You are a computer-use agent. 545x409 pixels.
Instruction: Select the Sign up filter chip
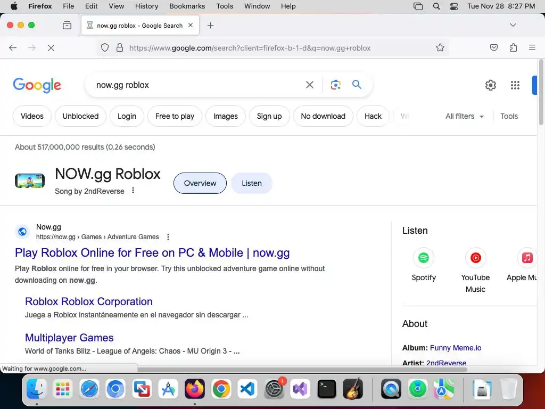tap(269, 116)
